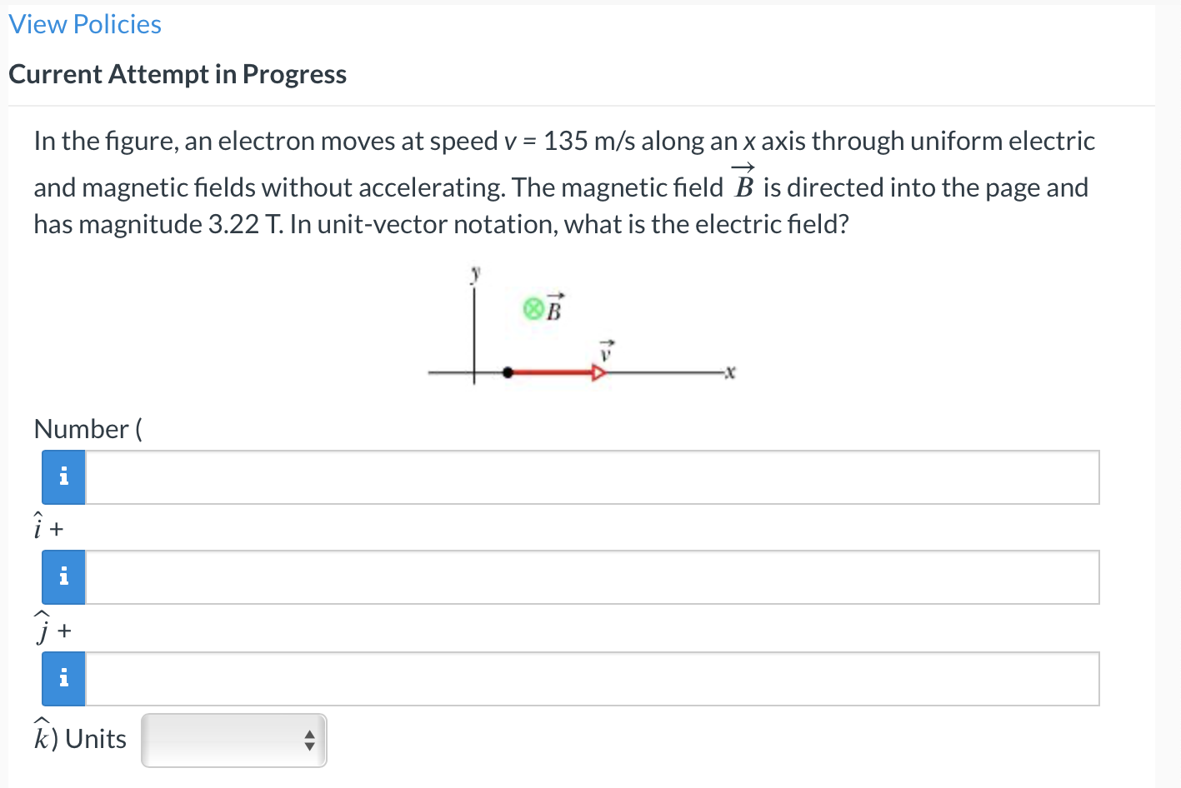Click the info icon beside the j-hat field
This screenshot has width=1181, height=788.
click(63, 576)
